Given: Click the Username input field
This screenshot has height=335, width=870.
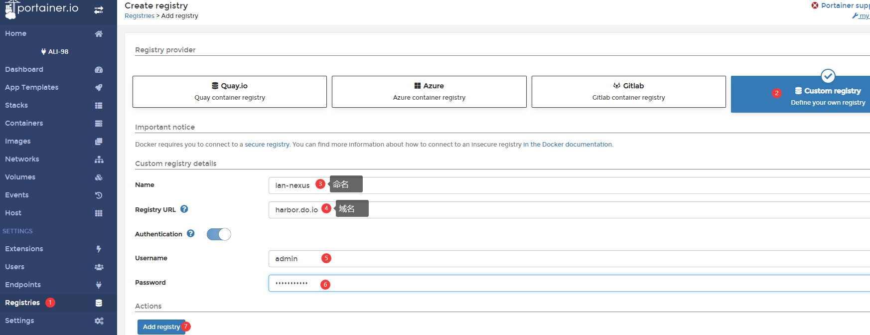Looking at the screenshot, I should (x=569, y=259).
